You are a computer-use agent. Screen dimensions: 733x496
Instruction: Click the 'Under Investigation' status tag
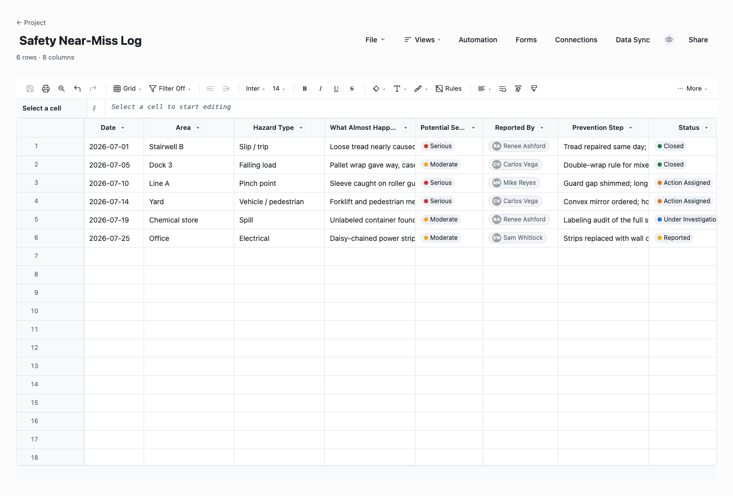[x=685, y=219]
